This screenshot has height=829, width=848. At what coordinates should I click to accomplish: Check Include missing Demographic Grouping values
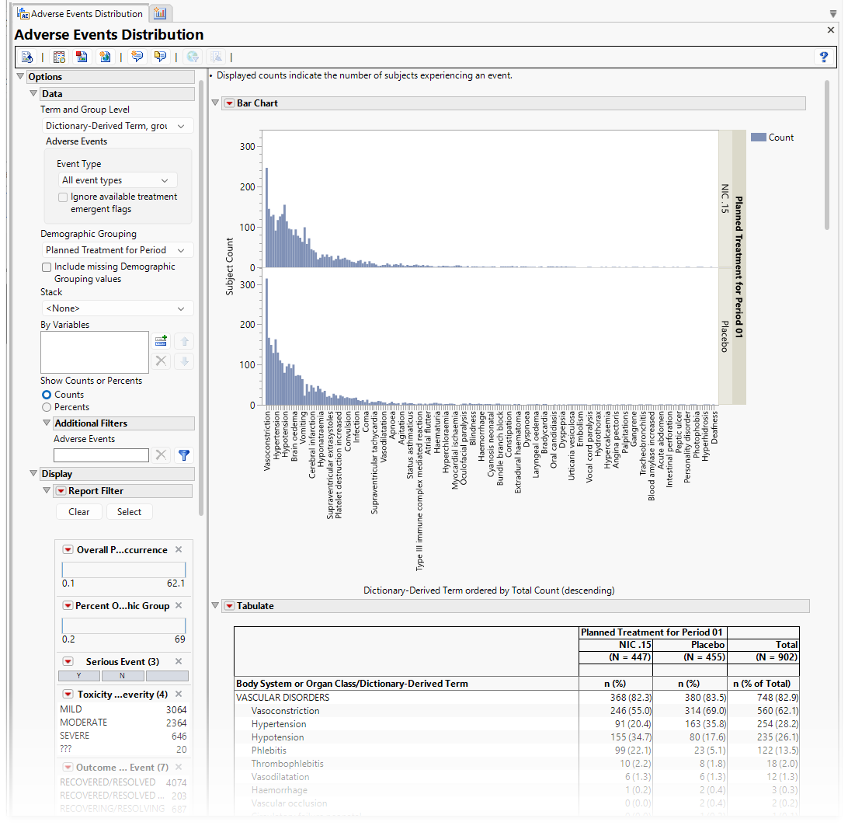pyautogui.click(x=47, y=267)
